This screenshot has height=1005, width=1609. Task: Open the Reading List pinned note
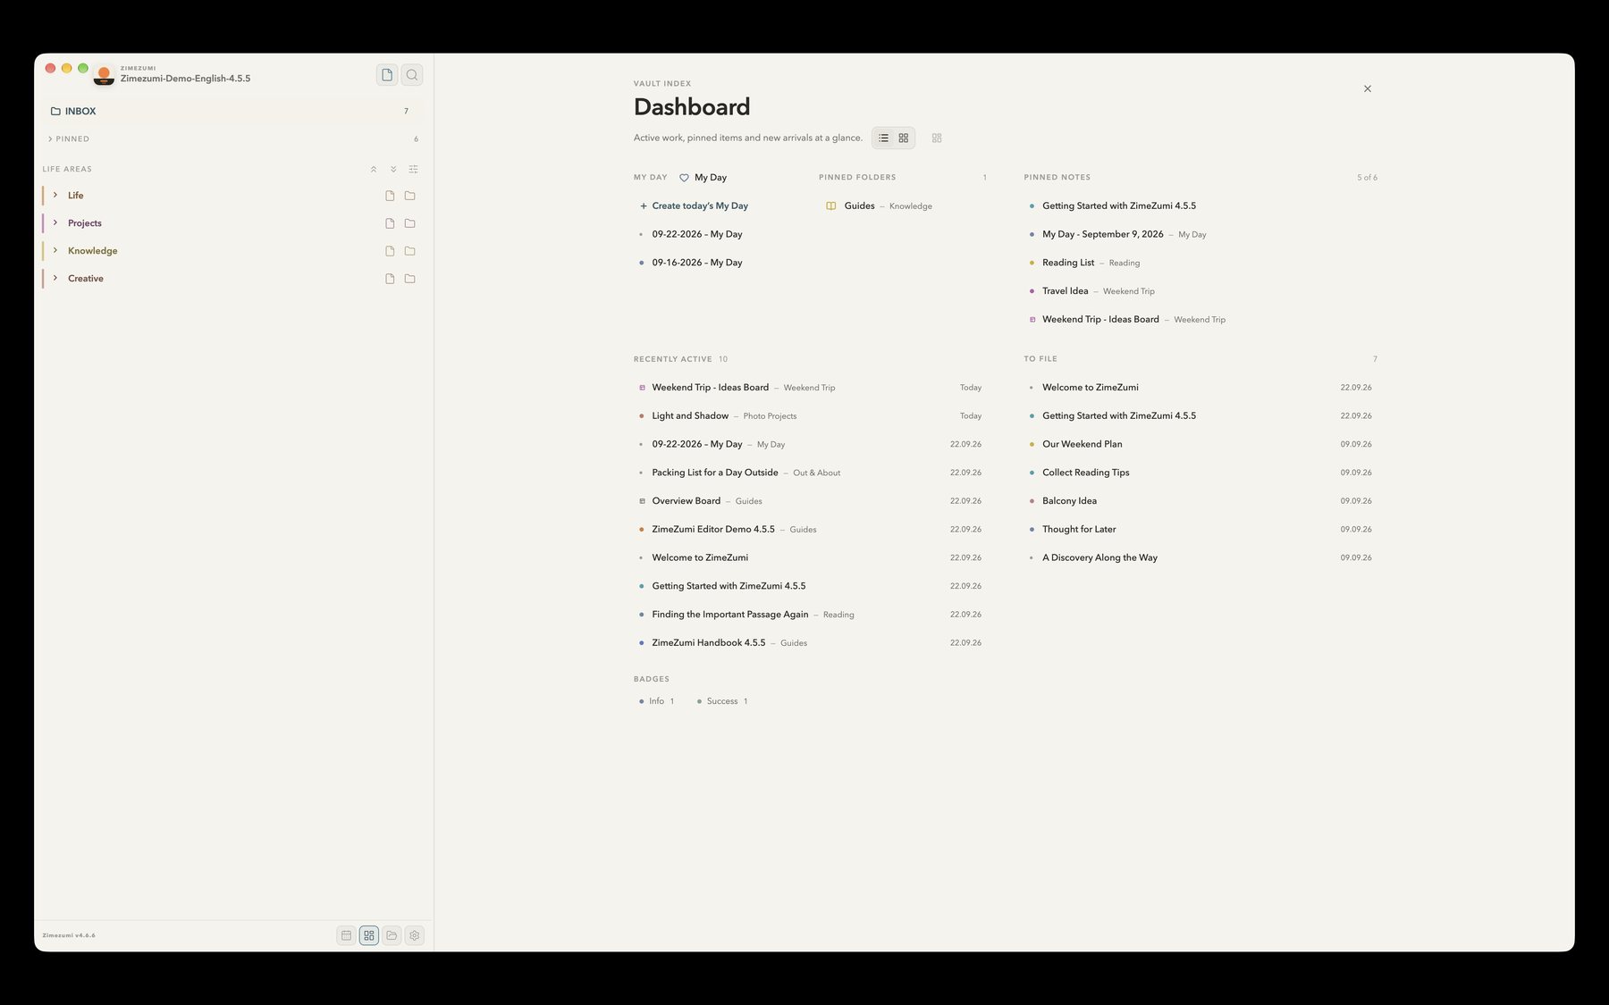1067,263
